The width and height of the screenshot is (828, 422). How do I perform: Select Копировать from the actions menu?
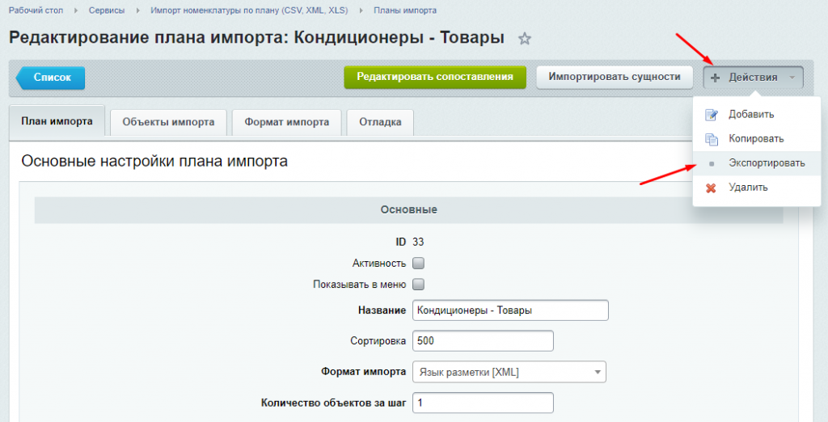tap(757, 139)
